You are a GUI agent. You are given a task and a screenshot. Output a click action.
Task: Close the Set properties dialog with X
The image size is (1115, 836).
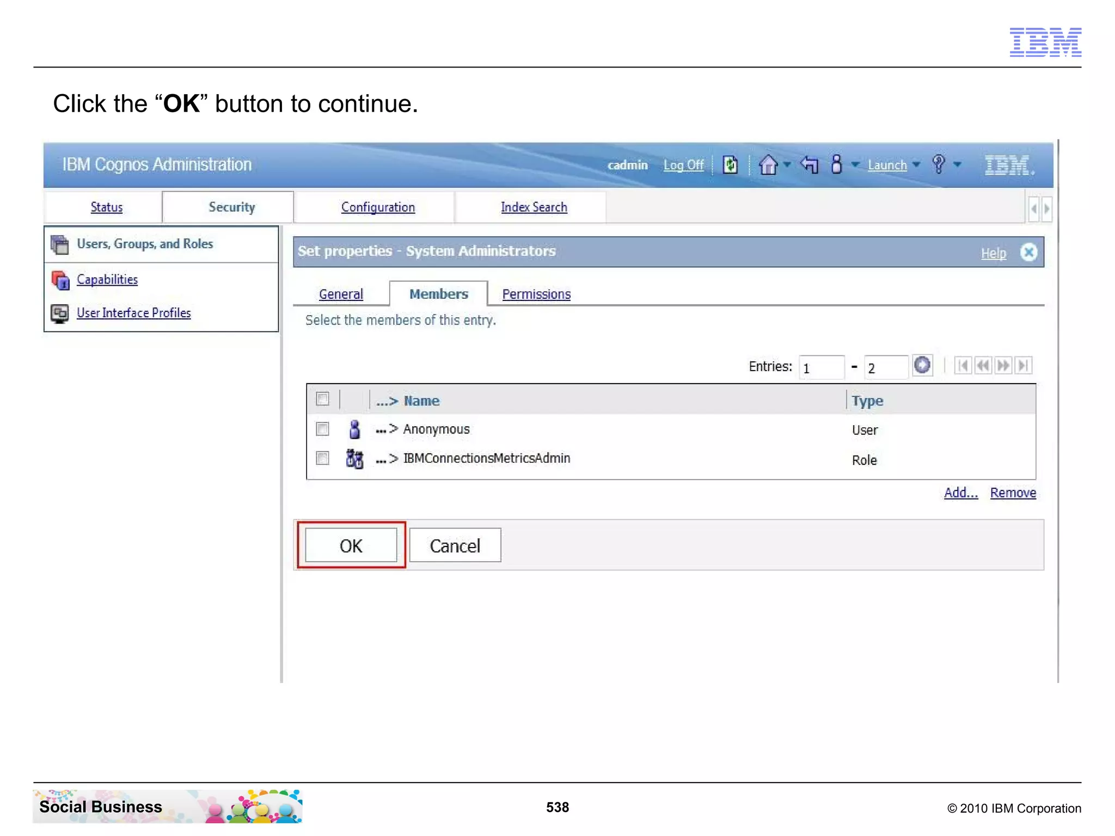[1028, 253]
